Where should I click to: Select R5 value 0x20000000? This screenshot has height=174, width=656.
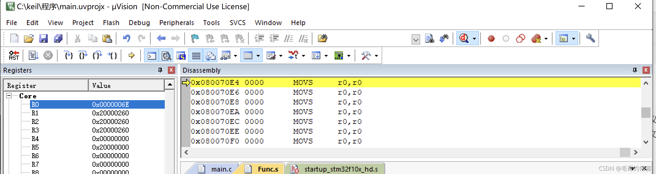click(111, 147)
